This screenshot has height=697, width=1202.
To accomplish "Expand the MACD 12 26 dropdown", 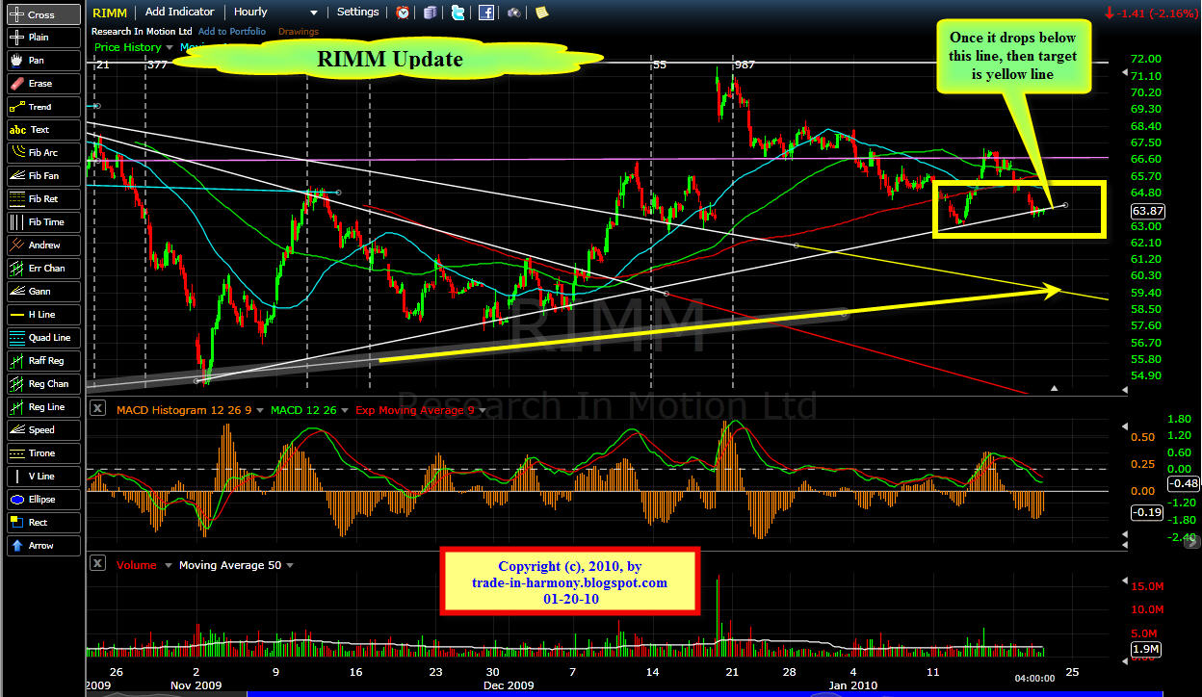I will coord(344,408).
